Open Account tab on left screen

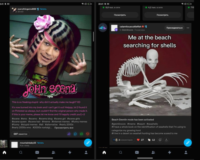pos(86,152)
